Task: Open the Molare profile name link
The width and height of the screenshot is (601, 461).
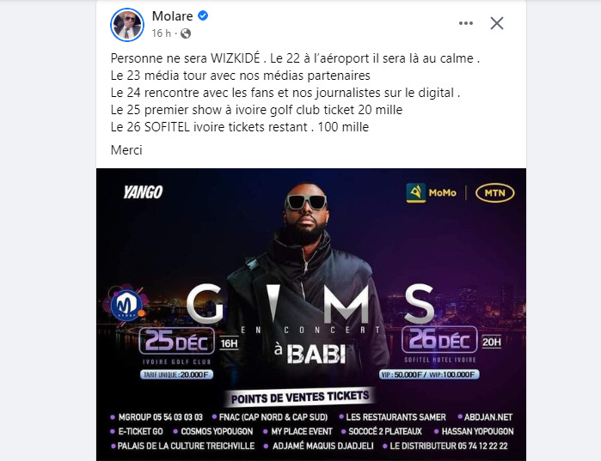Action: click(x=173, y=16)
